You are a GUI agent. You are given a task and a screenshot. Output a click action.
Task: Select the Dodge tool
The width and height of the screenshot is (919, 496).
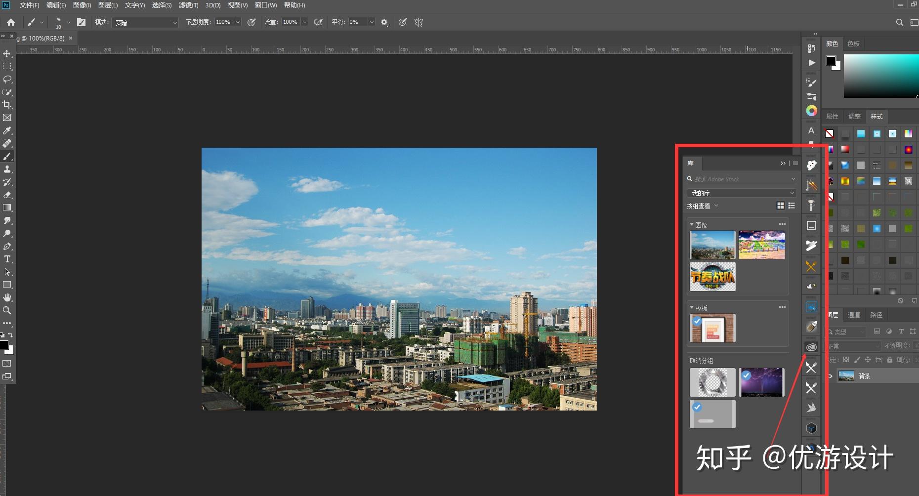(x=7, y=233)
